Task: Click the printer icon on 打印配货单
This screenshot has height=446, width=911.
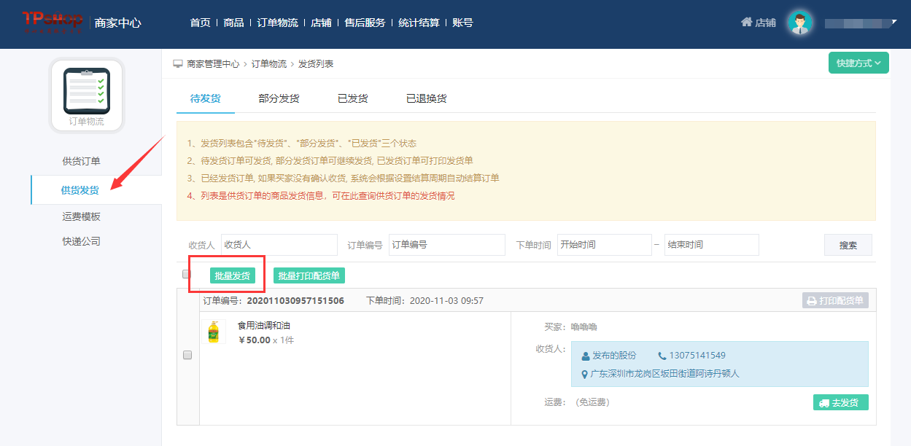Action: click(811, 301)
